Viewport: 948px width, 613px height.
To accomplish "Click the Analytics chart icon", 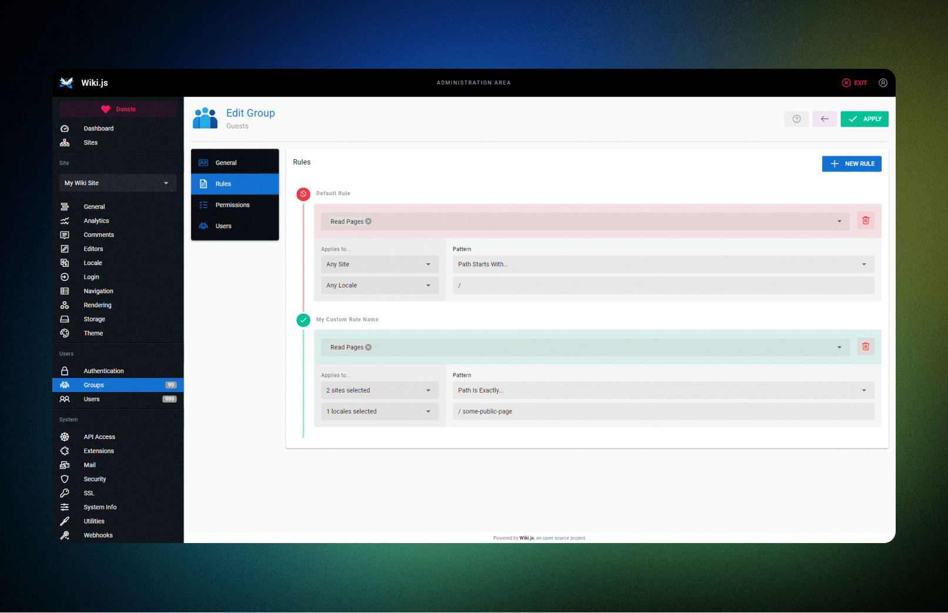I will (65, 221).
